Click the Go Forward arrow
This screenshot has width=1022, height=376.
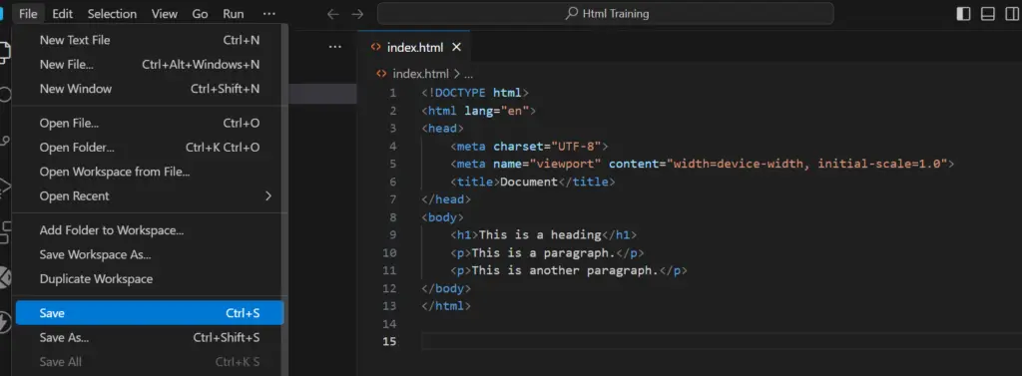(357, 14)
